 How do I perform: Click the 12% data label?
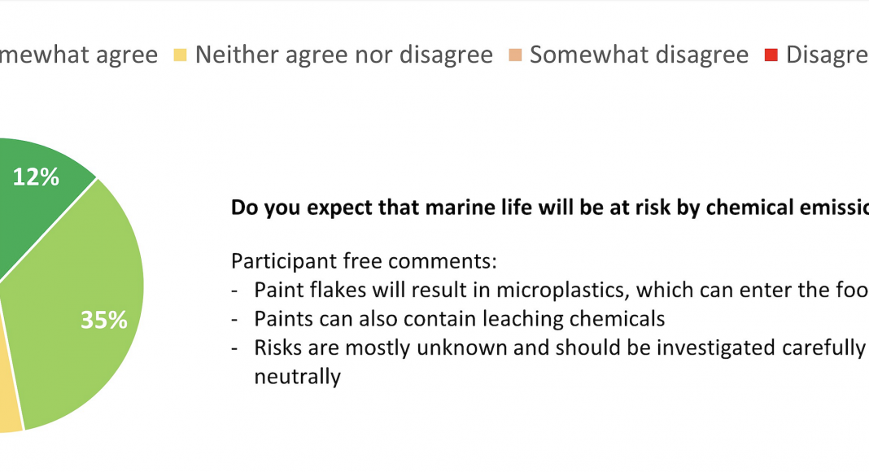[x=36, y=177]
